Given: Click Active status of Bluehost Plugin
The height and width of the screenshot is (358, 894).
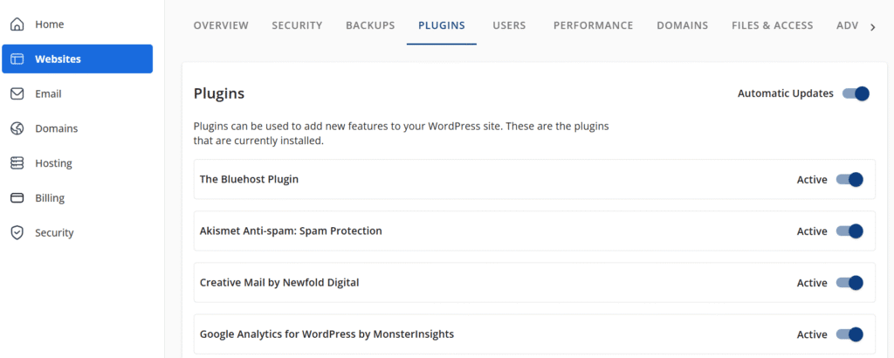Looking at the screenshot, I should (812, 180).
